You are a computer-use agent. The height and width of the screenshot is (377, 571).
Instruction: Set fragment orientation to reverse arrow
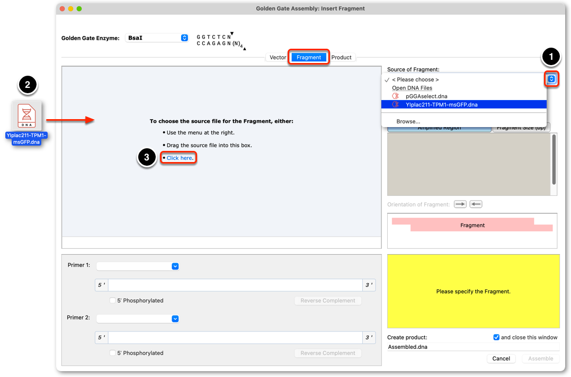point(476,204)
